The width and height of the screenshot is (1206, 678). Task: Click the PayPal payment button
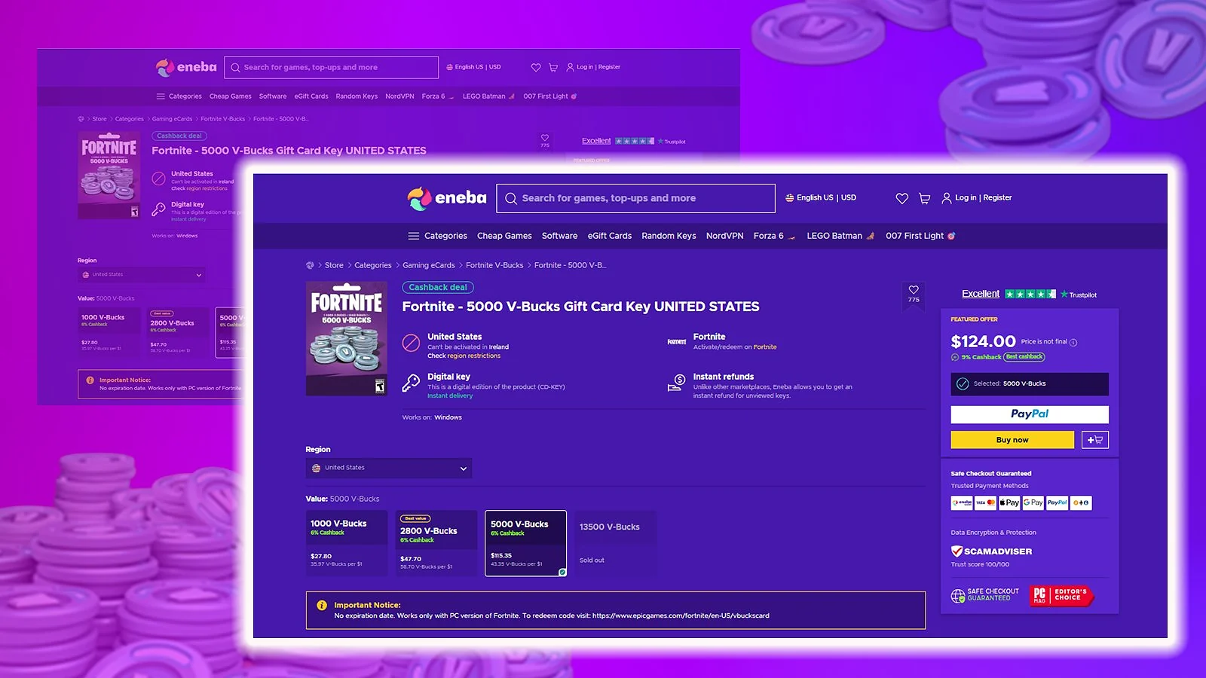point(1029,414)
